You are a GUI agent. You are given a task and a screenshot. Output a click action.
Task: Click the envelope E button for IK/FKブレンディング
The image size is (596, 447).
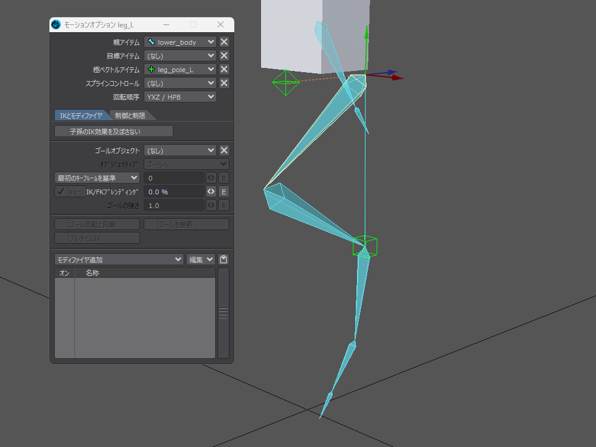pyautogui.click(x=223, y=192)
